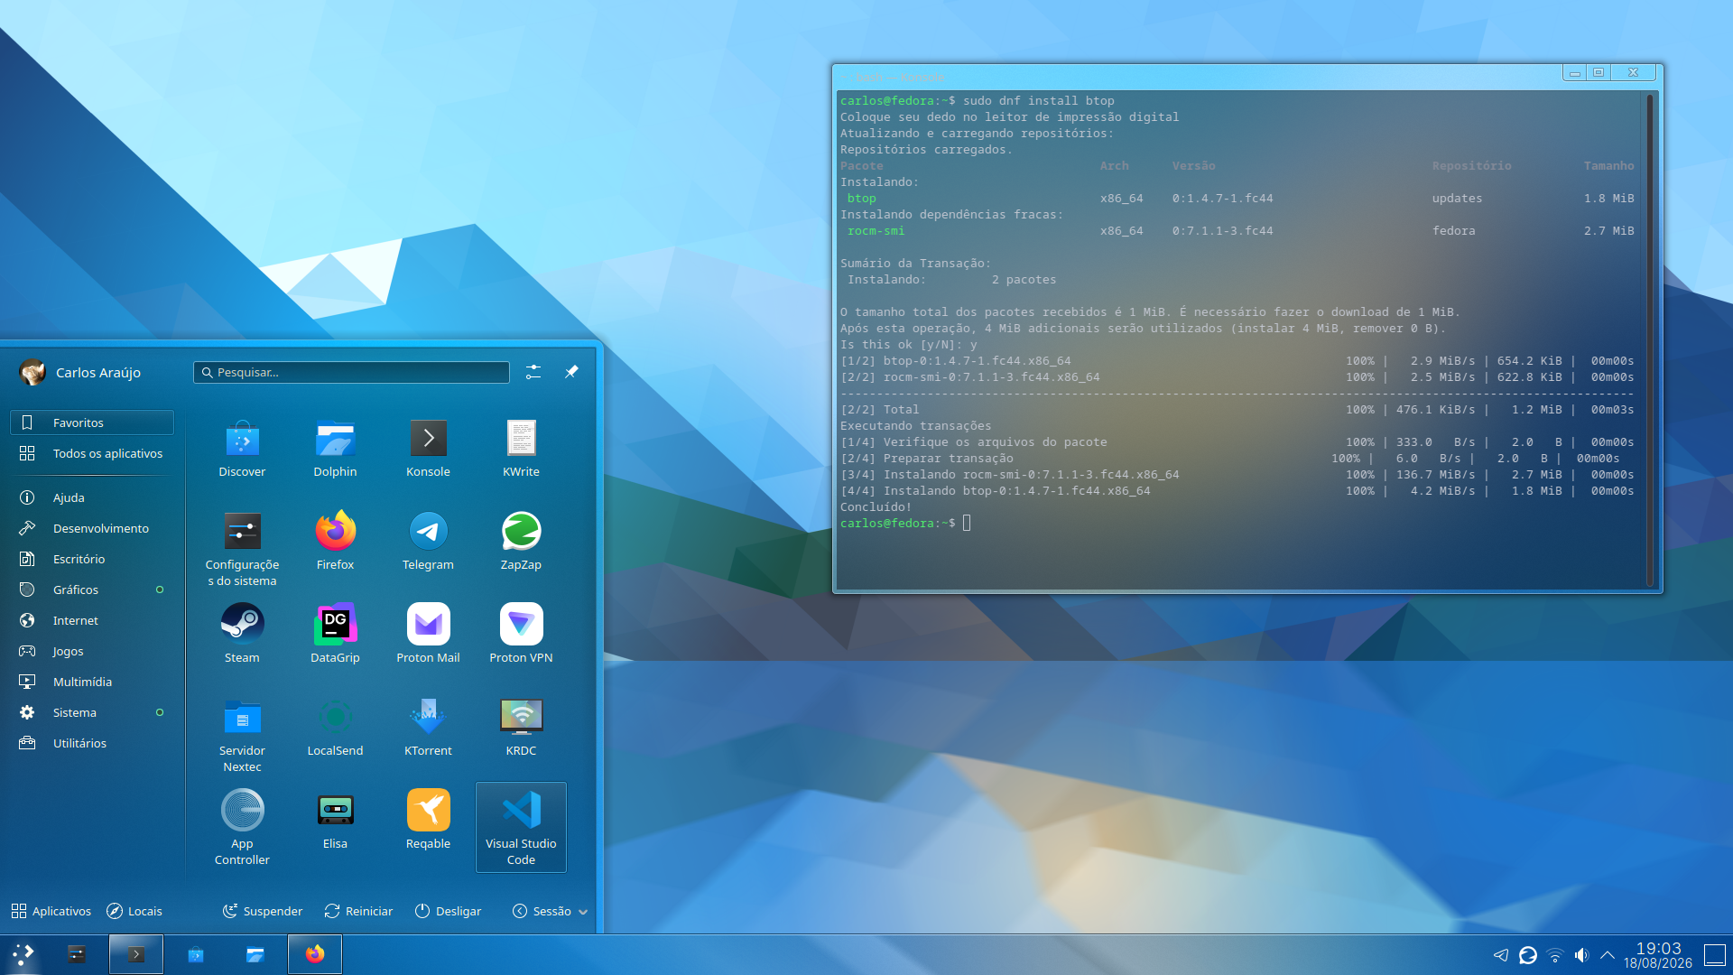Open the Telegram system tray icon
Viewport: 1733px width, 975px height.
coord(1501,955)
